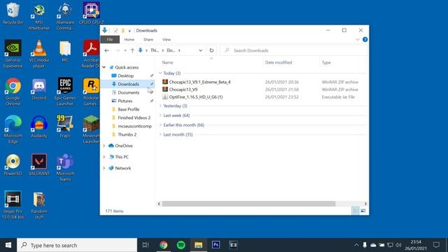This screenshot has height=252, width=448.
Task: Switch to the View ribbon tab
Action: click(x=167, y=39)
